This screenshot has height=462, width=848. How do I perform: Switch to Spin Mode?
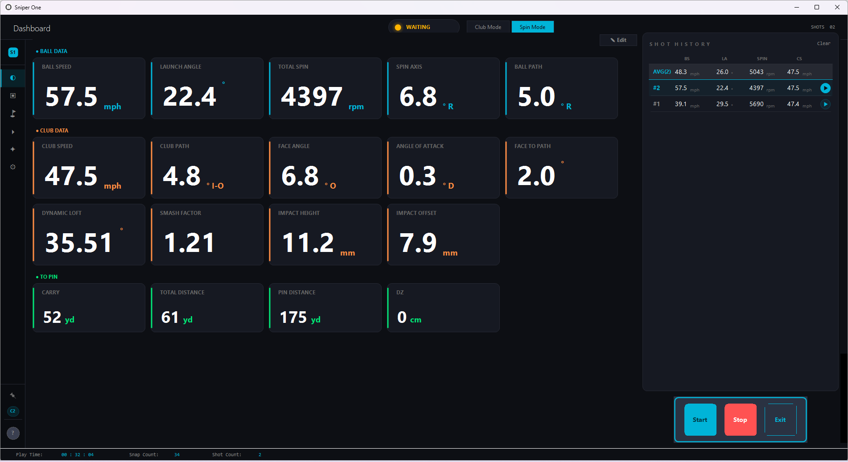532,27
